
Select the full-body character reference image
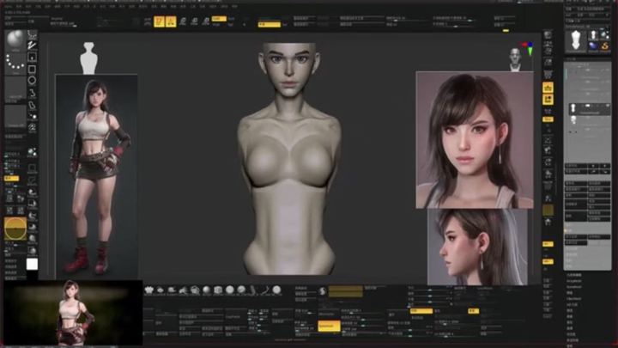tap(96, 176)
